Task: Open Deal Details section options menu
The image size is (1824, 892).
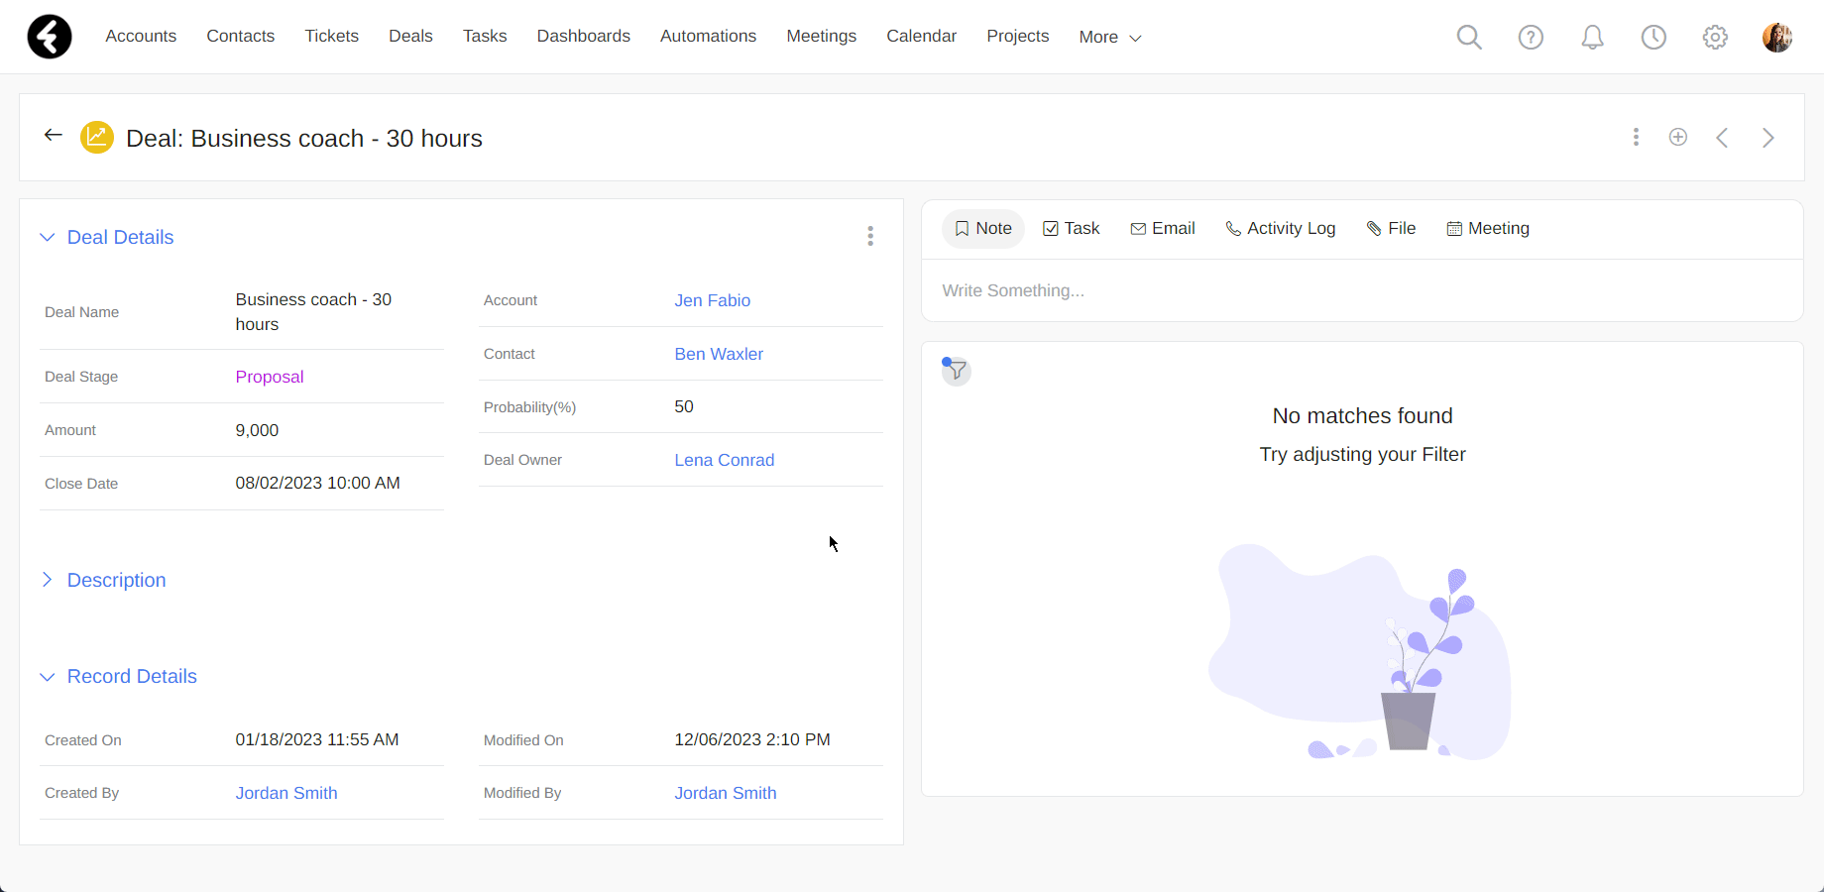Action: click(870, 236)
